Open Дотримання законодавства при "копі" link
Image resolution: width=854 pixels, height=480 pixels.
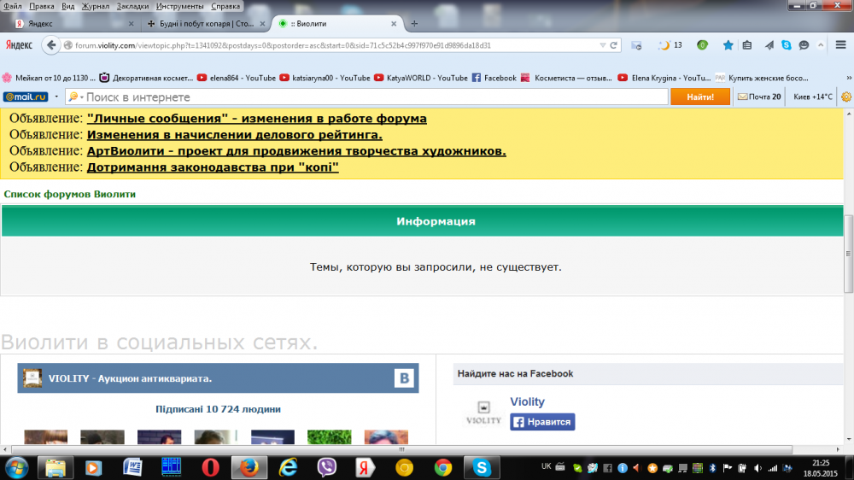tap(213, 167)
